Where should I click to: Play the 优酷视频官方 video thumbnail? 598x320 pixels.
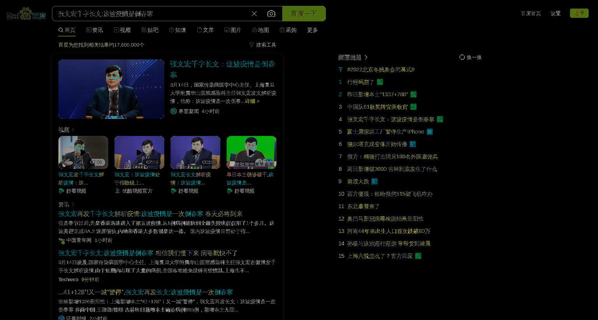[x=139, y=152]
